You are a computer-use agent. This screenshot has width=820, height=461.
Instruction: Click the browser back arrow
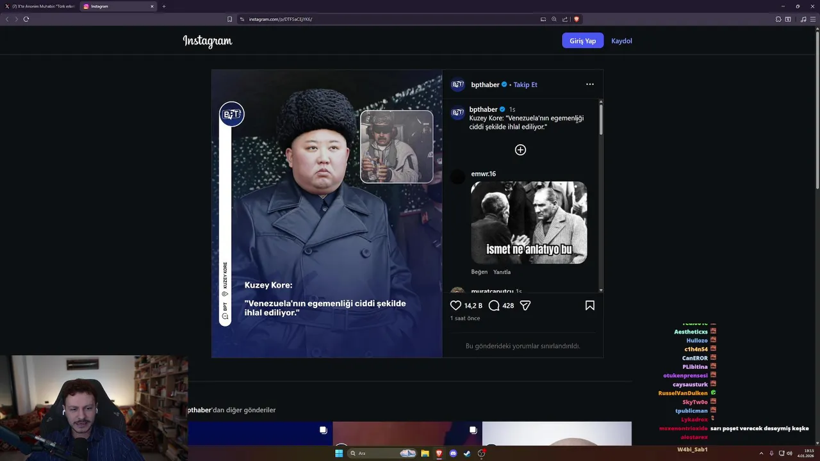(7, 19)
